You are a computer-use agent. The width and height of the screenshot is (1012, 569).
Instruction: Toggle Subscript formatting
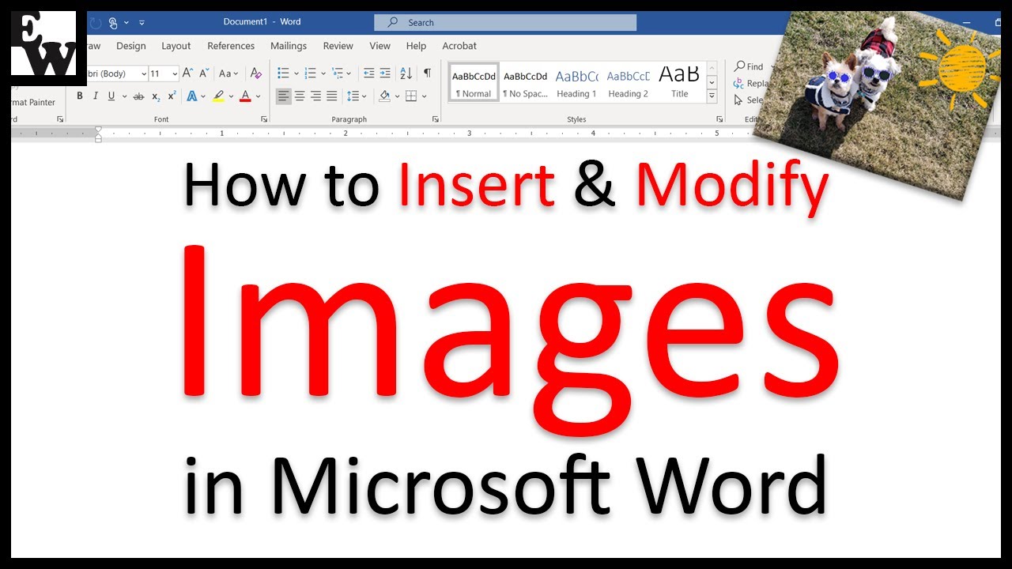pos(156,96)
